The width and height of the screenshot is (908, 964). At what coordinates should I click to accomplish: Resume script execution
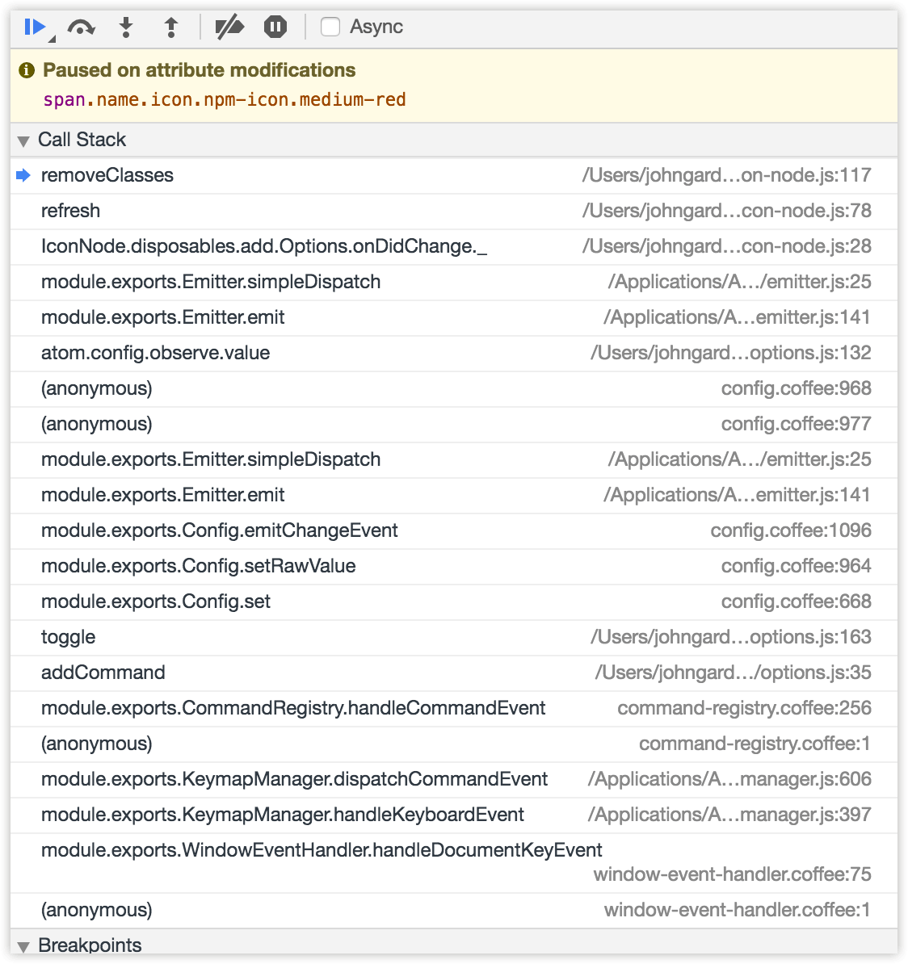tap(34, 26)
